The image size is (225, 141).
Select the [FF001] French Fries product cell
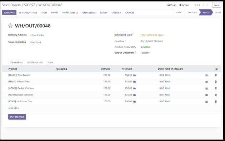19,82
